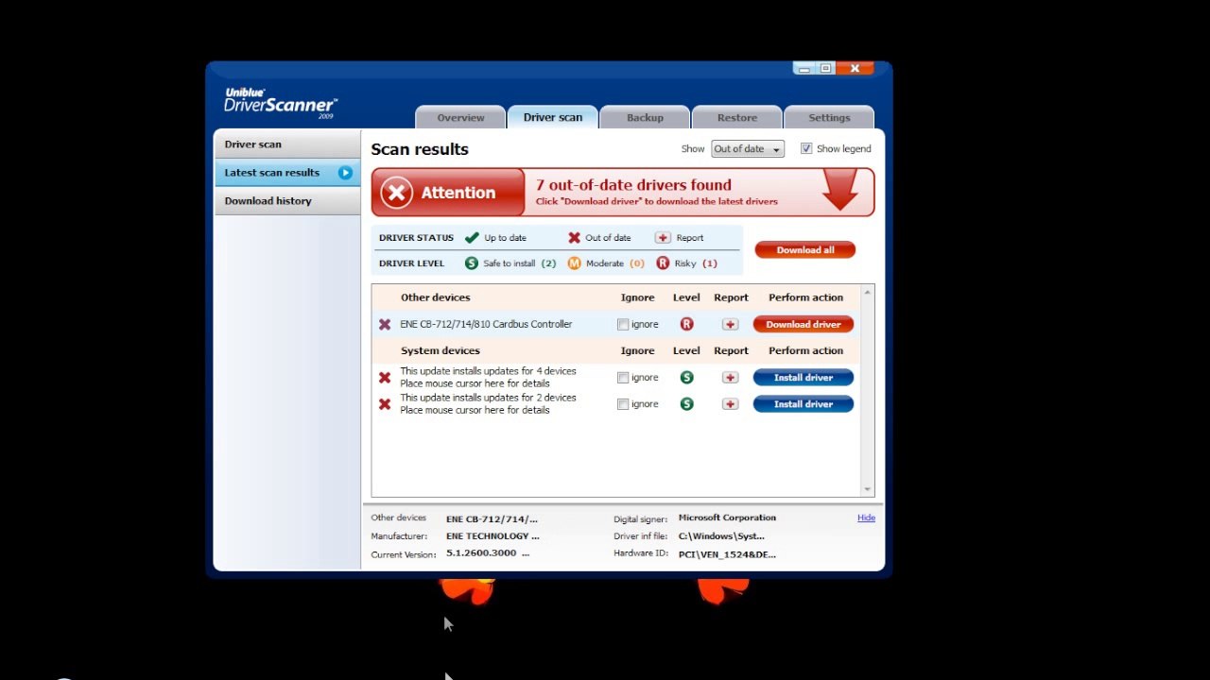Click the 7 out-of-date drivers found message
This screenshot has width=1210, height=680.
coord(633,185)
